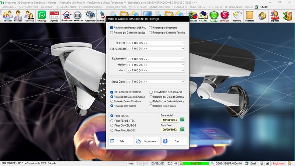Click the Suporte toolbar icon
Viewport: 295px width, 166px height.
[x=275, y=15]
